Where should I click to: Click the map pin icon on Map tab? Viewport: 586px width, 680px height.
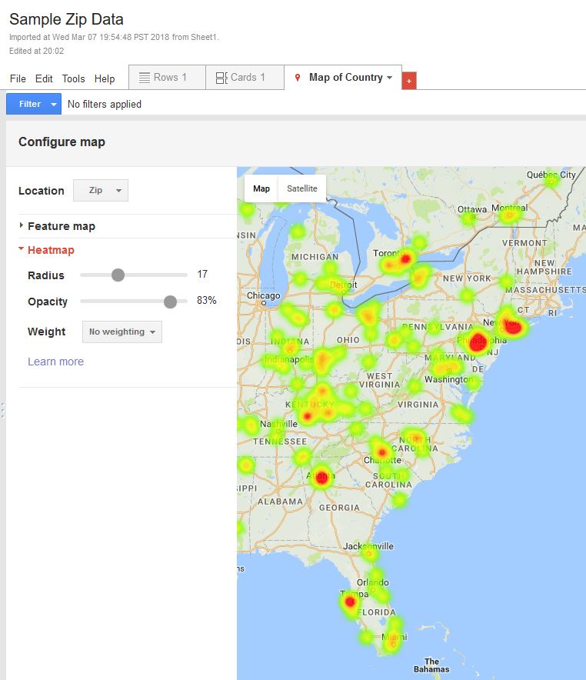click(298, 78)
